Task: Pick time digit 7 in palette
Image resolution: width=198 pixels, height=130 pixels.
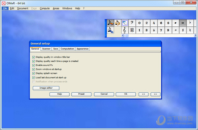Action: point(161,30)
